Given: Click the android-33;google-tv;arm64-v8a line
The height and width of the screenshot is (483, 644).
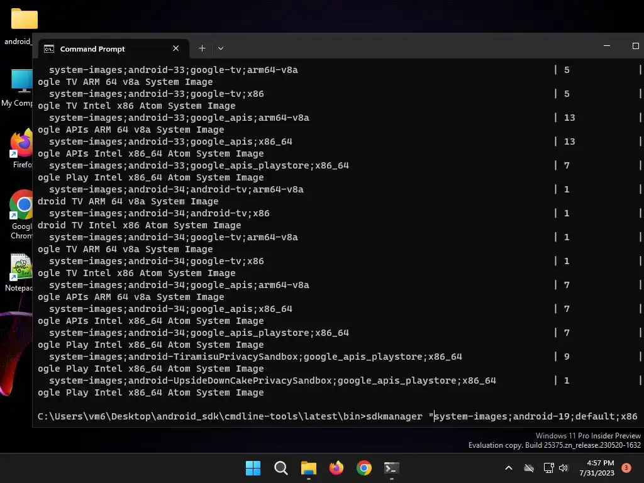Looking at the screenshot, I should tap(174, 70).
